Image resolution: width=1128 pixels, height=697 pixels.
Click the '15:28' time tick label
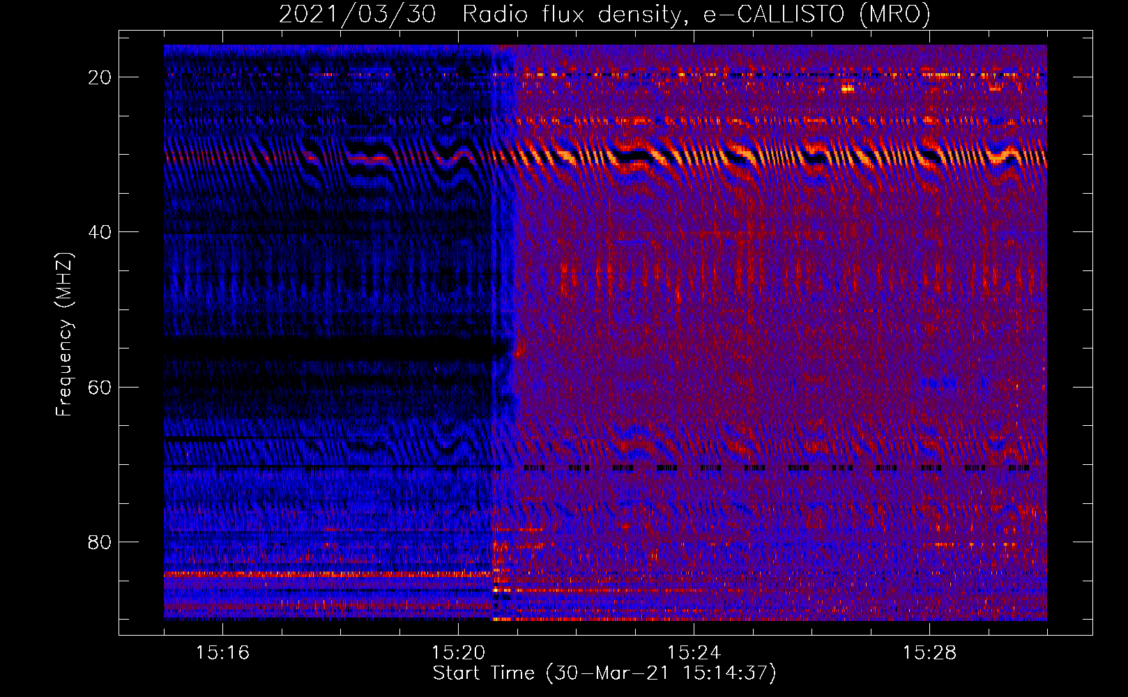(x=929, y=652)
